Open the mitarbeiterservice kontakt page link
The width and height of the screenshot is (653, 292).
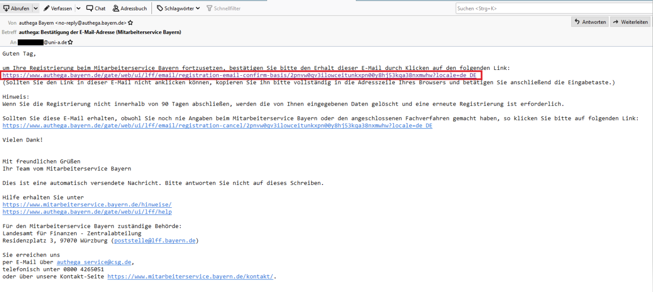click(x=190, y=277)
